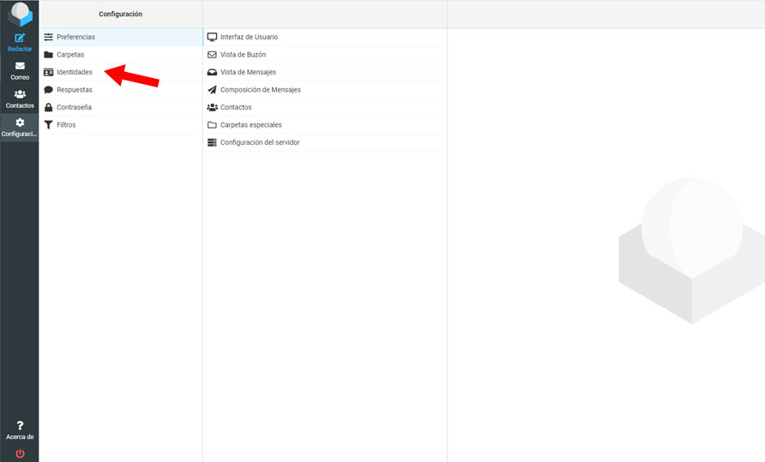Open the Acerca de question mark icon

pos(20,425)
